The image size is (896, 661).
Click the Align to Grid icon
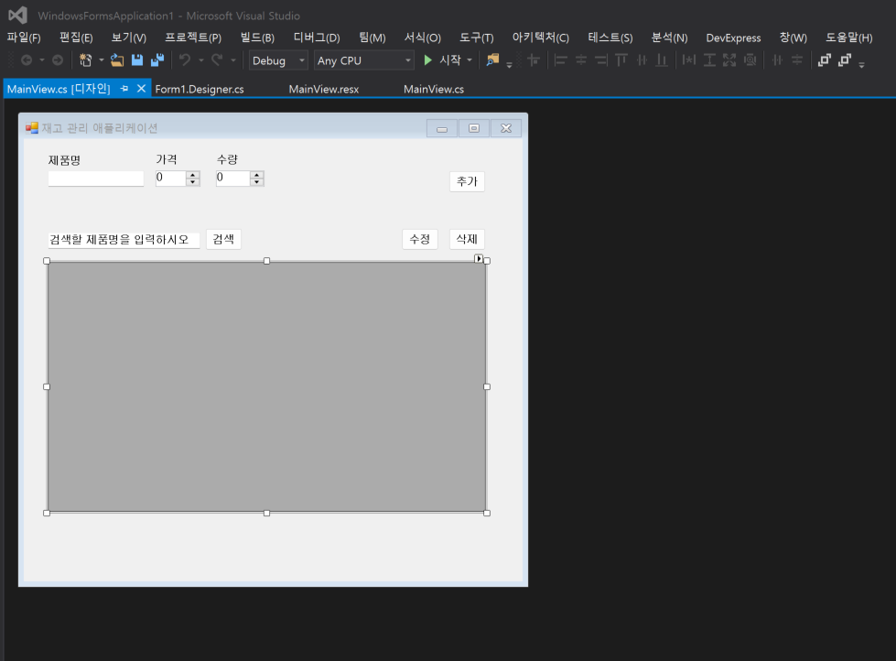click(534, 60)
